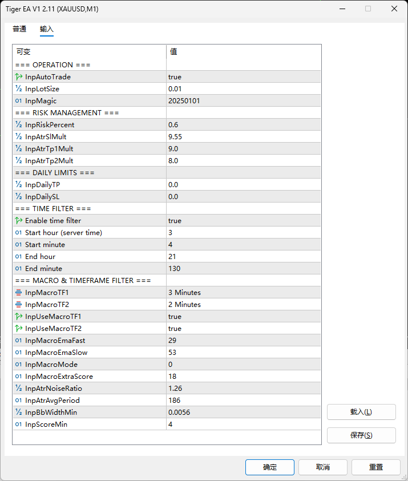Click the double-type icon beside InpBbWidthMin
The width and height of the screenshot is (408, 481).
pos(19,412)
